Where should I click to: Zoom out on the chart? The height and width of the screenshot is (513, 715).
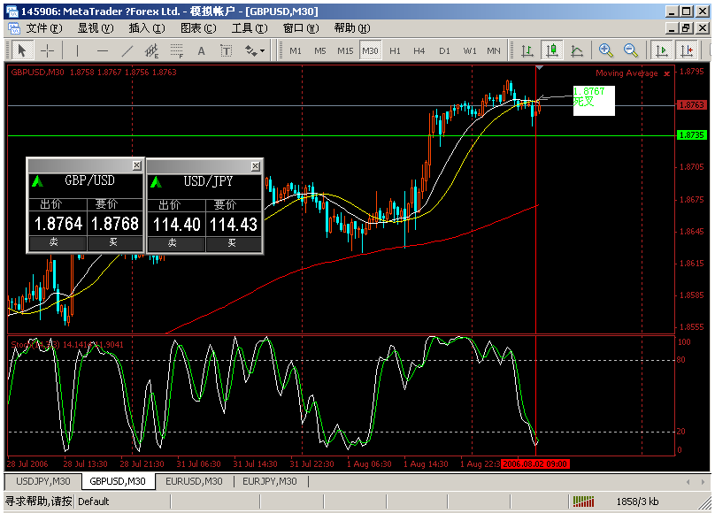point(631,50)
